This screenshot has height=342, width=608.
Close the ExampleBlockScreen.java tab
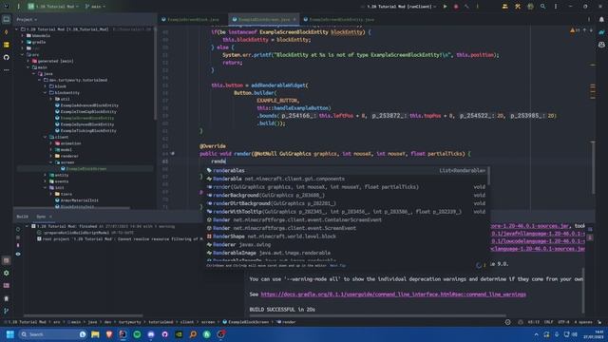(294, 19)
